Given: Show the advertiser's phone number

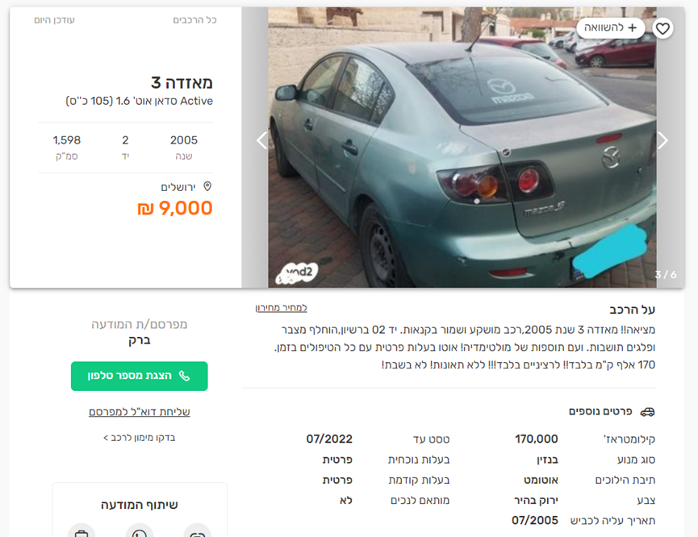Looking at the screenshot, I should coord(140,376).
